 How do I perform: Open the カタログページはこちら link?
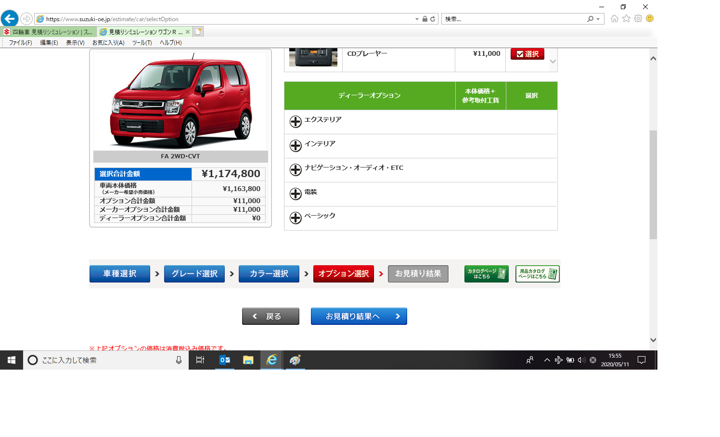click(x=487, y=274)
